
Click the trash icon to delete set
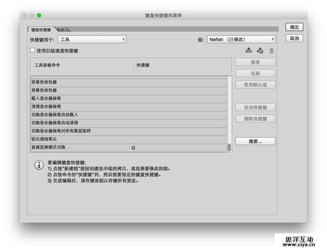[271, 51]
